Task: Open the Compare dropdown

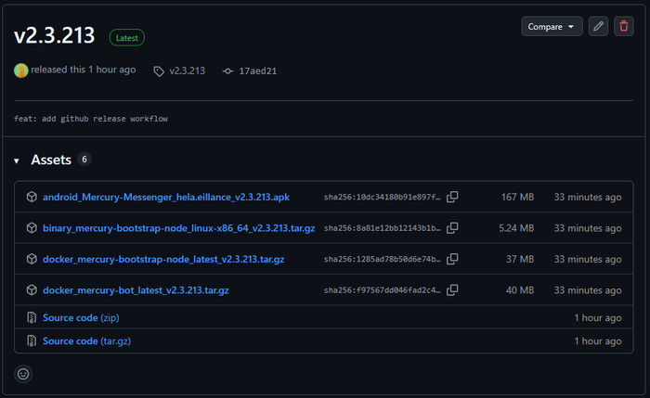Action: [x=552, y=27]
